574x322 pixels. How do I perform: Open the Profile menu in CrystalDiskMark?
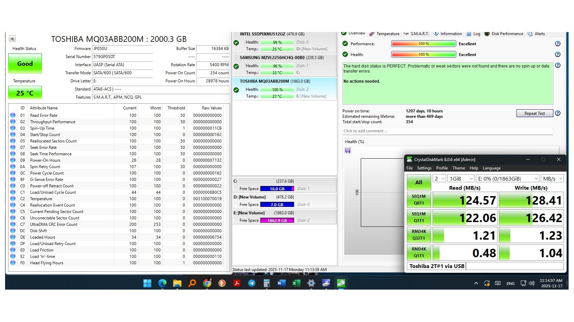[x=442, y=168]
